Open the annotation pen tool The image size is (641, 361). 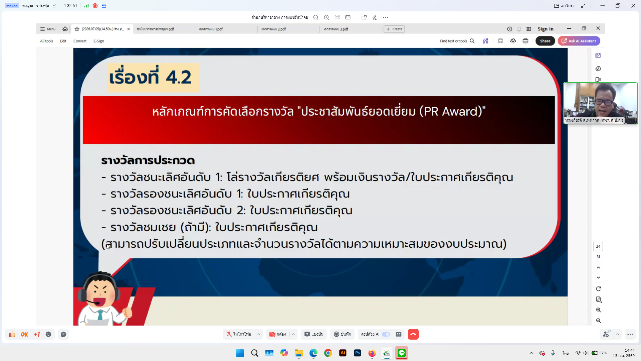pos(375,17)
